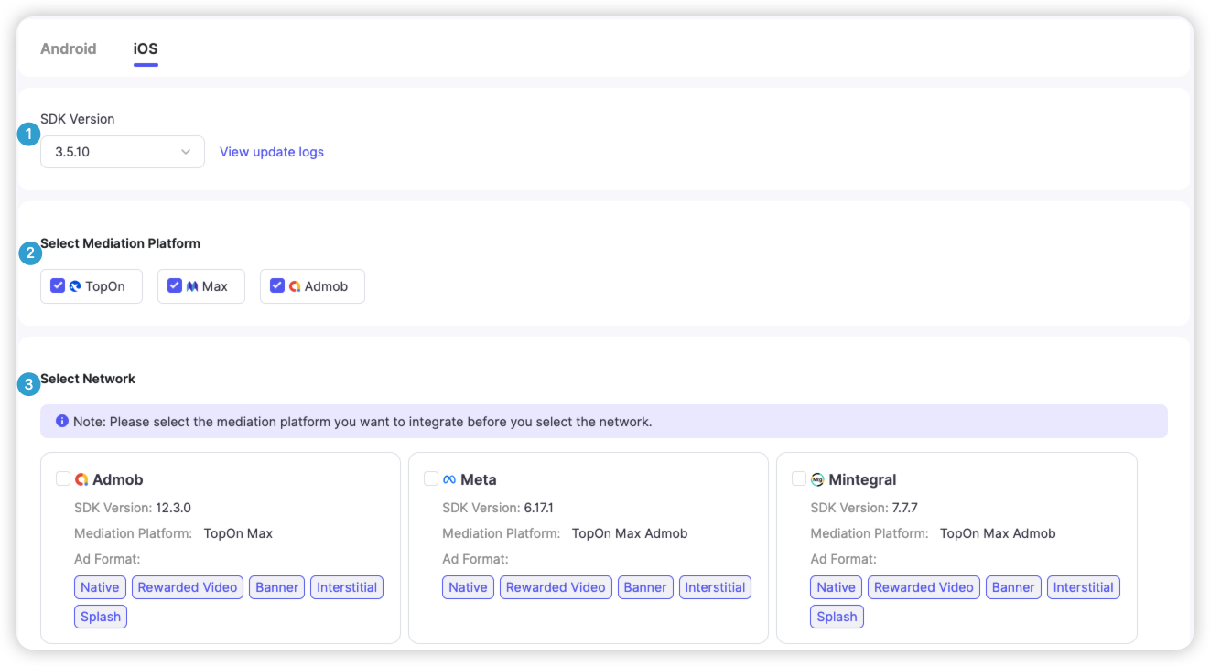
Task: Click Rewarded Video tag in the Mintegral card
Action: pos(924,587)
